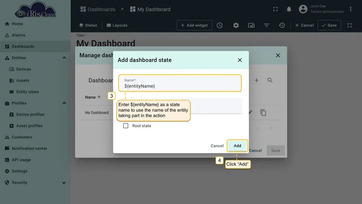Image resolution: width=362 pixels, height=204 pixels.
Task: Click the My Dashboard title field
Action: pyautogui.click(x=106, y=43)
